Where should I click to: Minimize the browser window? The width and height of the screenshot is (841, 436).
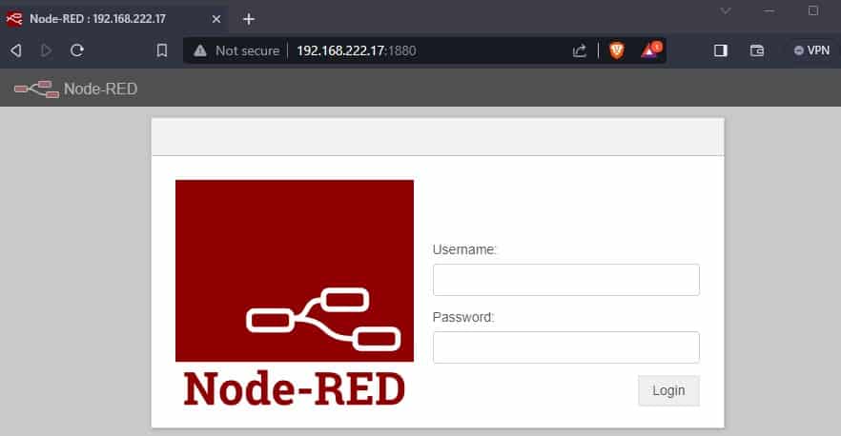(769, 10)
